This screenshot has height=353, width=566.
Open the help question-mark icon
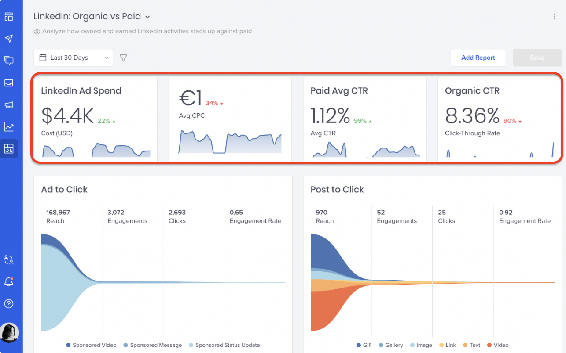[x=9, y=303]
